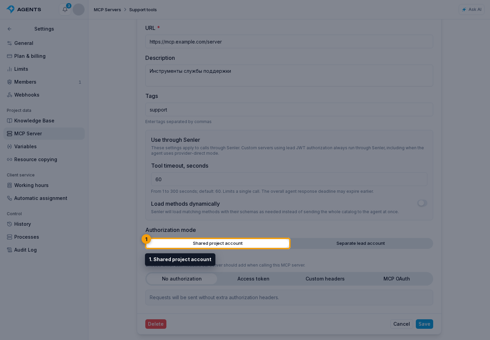Screen dimensions: 490x340
Task: Click the Agents logo icon
Action: (11, 9)
